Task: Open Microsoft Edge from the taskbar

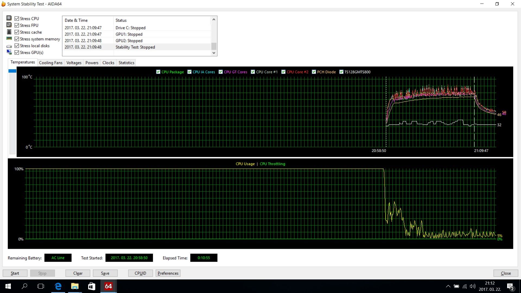Action: pos(58,286)
